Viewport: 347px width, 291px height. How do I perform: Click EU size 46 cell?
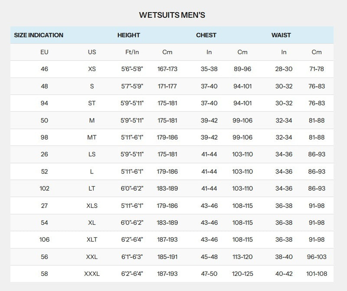44,69
